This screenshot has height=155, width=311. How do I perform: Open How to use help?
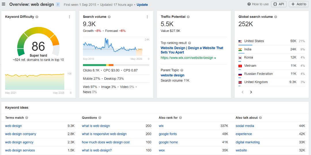(x=258, y=4)
